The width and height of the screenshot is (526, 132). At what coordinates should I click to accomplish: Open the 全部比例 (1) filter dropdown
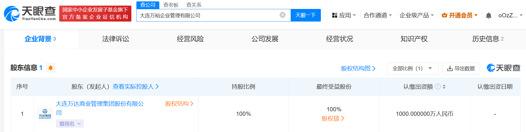(413, 69)
